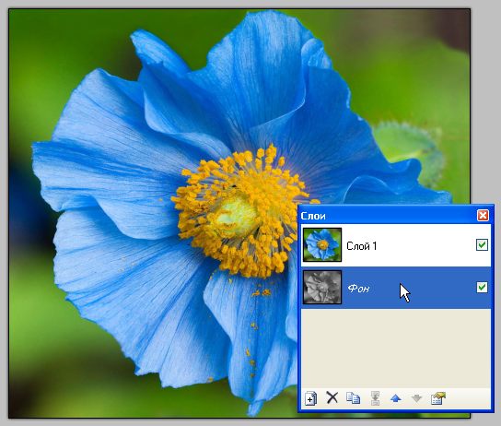Click the grayed merge layer down icon
This screenshot has width=501, height=426.
[x=375, y=398]
